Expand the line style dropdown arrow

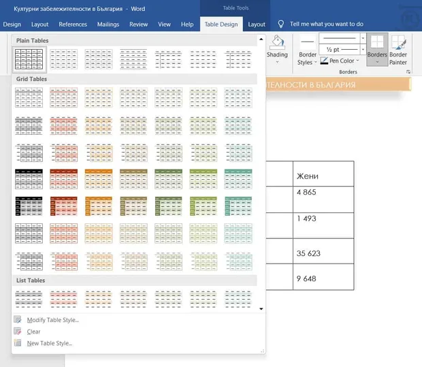pos(363,38)
